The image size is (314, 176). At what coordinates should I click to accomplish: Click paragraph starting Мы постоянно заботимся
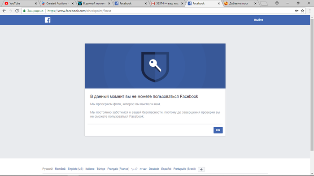[155, 114]
